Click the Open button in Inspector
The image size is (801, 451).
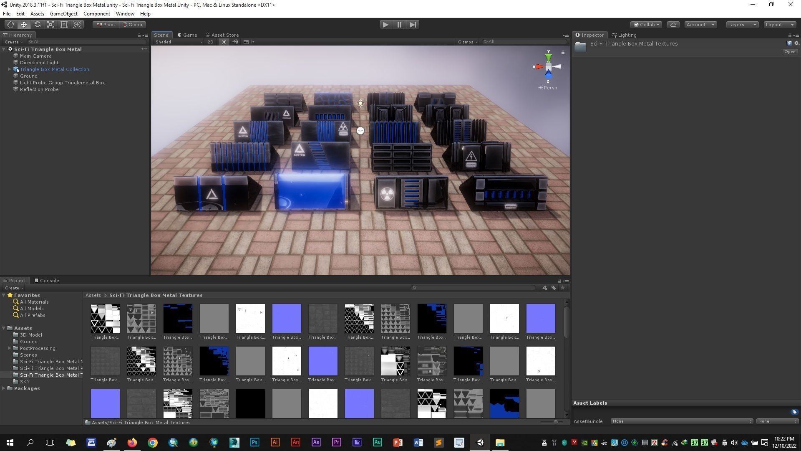click(789, 52)
